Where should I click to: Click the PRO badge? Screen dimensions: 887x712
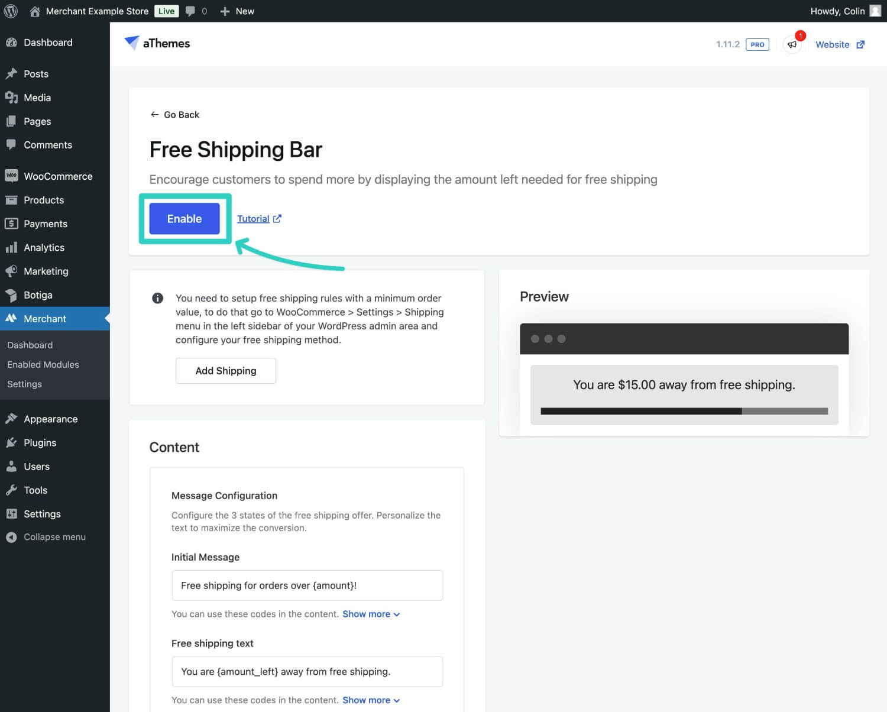(x=757, y=44)
